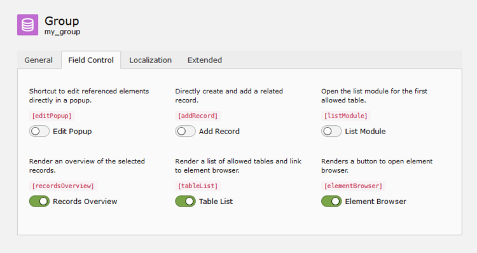477x253 pixels.
Task: Click the [addRecord] code tag
Action: click(x=198, y=116)
